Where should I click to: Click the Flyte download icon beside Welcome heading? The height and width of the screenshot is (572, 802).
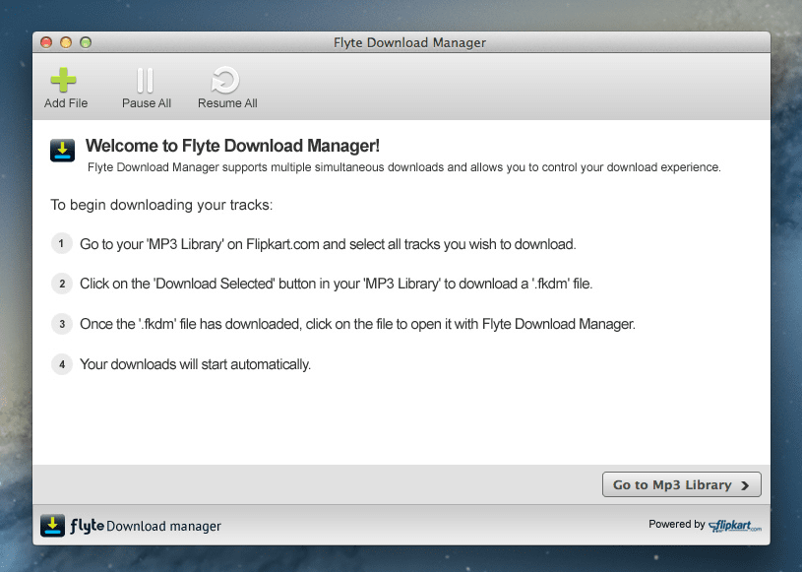(x=62, y=151)
